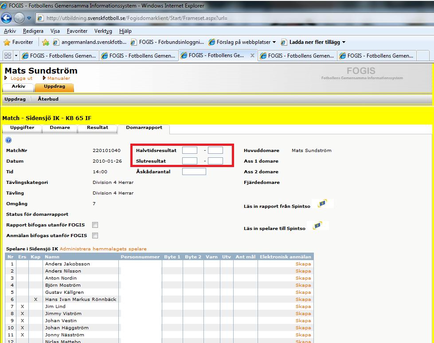434x343 pixels.
Task: Click Återbud in the submenu bar
Action: (x=48, y=99)
